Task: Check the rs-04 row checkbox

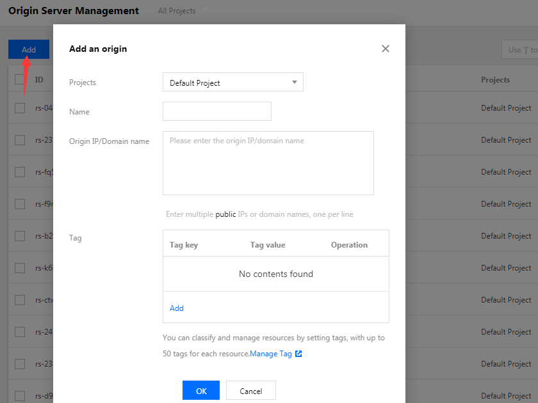Action: pyautogui.click(x=20, y=108)
